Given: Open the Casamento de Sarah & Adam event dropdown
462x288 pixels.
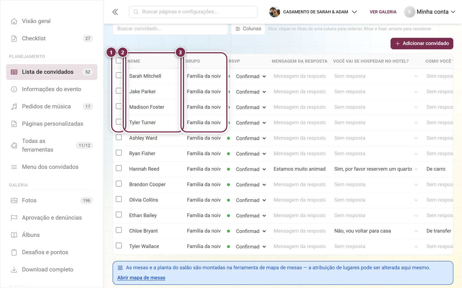Looking at the screenshot, I should point(313,12).
